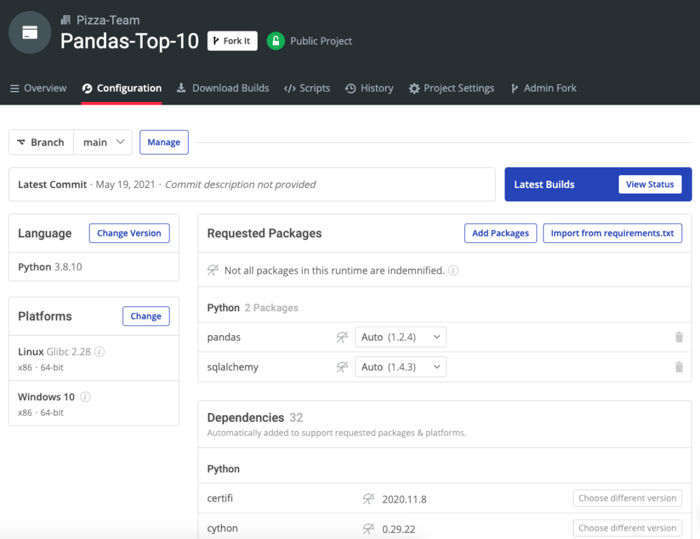Open the Download Builds tab via its download icon

point(180,88)
